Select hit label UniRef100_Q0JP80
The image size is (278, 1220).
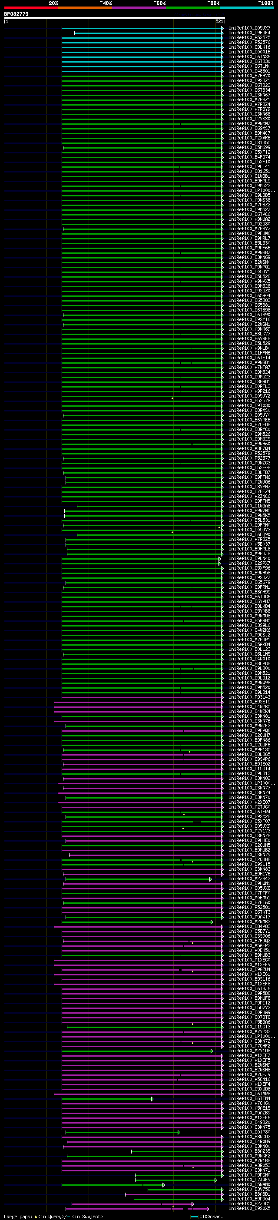pos(250,1132)
